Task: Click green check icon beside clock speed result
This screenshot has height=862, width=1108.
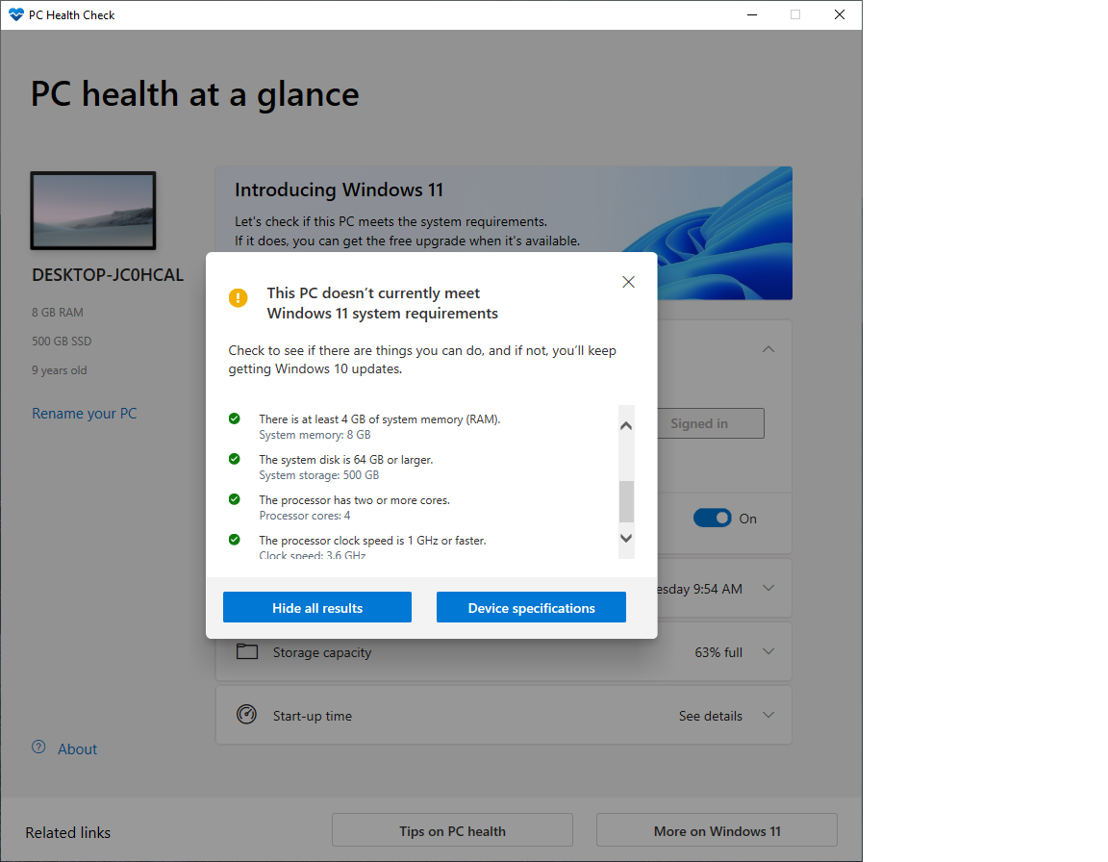Action: pos(235,539)
